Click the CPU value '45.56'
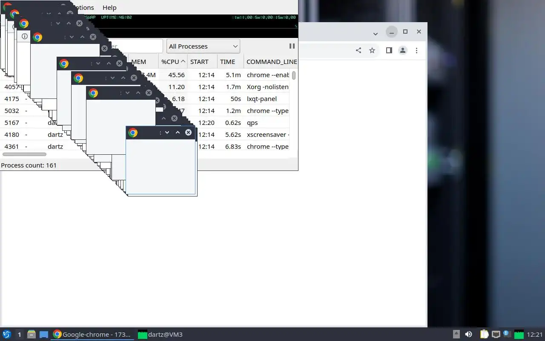Screen dimensions: 545x341 176,75
